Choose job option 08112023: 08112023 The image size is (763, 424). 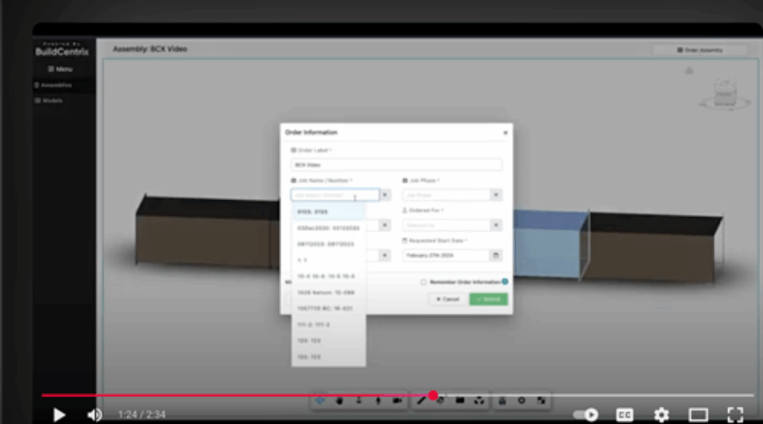(328, 244)
